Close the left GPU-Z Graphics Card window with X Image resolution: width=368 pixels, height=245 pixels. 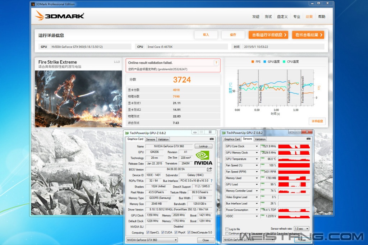coord(210,132)
